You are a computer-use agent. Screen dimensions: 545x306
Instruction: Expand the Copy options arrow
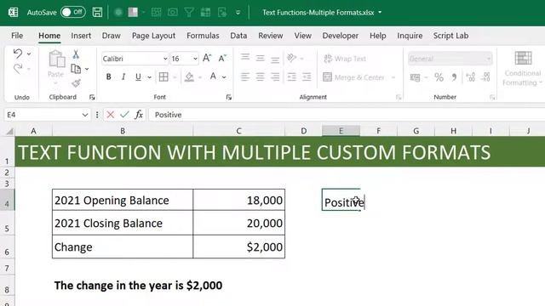tap(87, 69)
